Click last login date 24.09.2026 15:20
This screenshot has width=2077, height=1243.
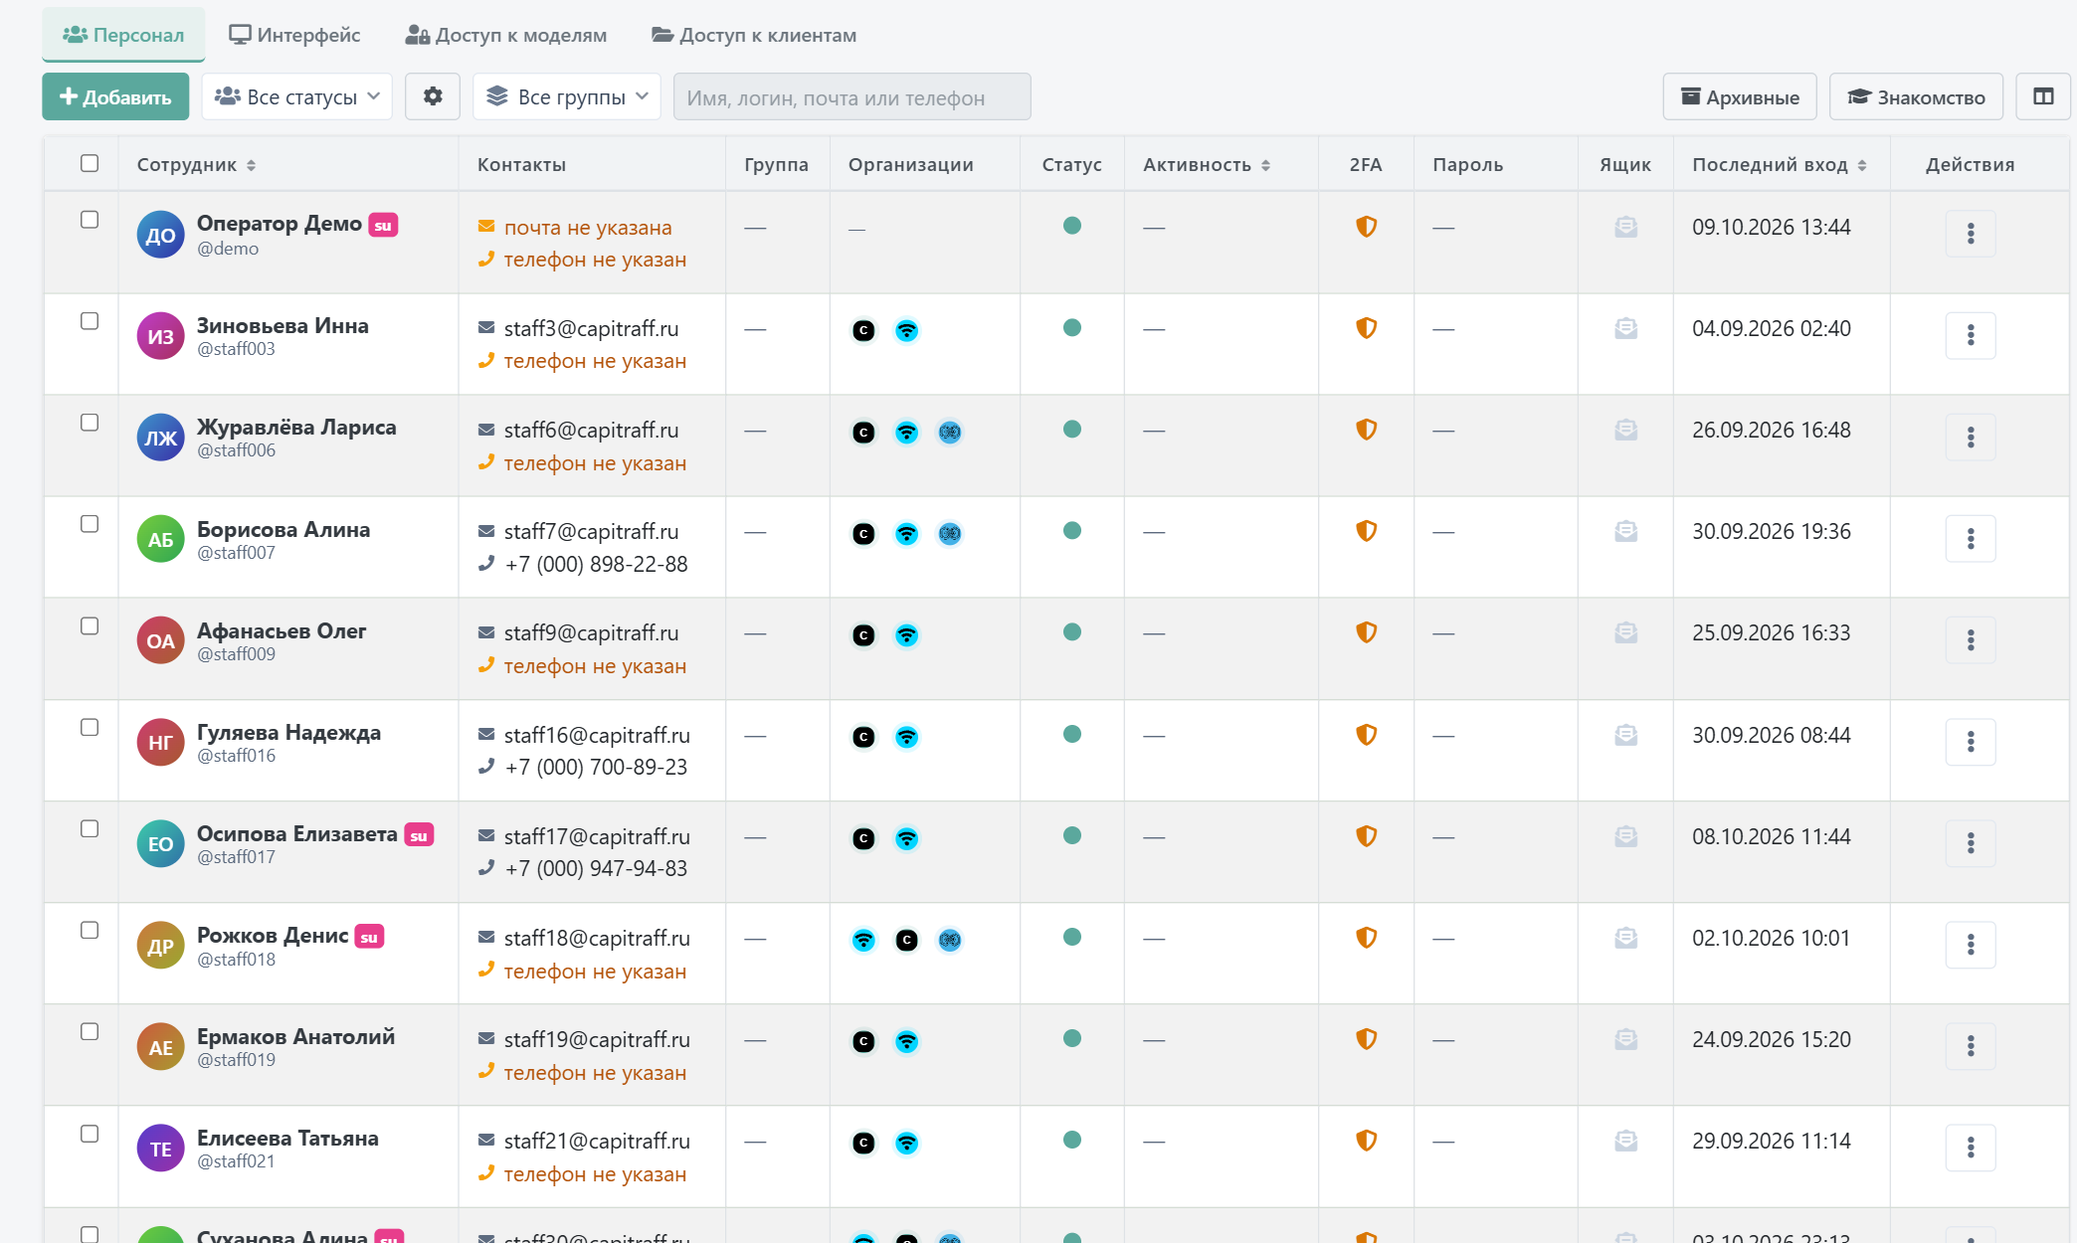click(x=1772, y=1039)
